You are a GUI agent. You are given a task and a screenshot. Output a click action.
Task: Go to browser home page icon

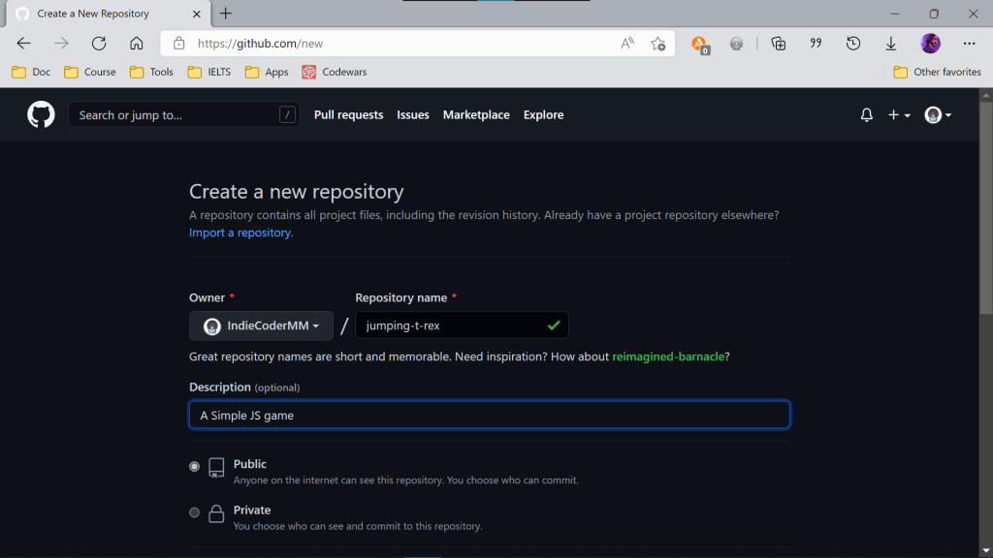pyautogui.click(x=137, y=44)
